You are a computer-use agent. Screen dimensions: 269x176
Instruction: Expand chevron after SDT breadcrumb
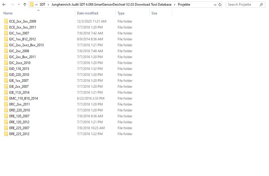48,5
